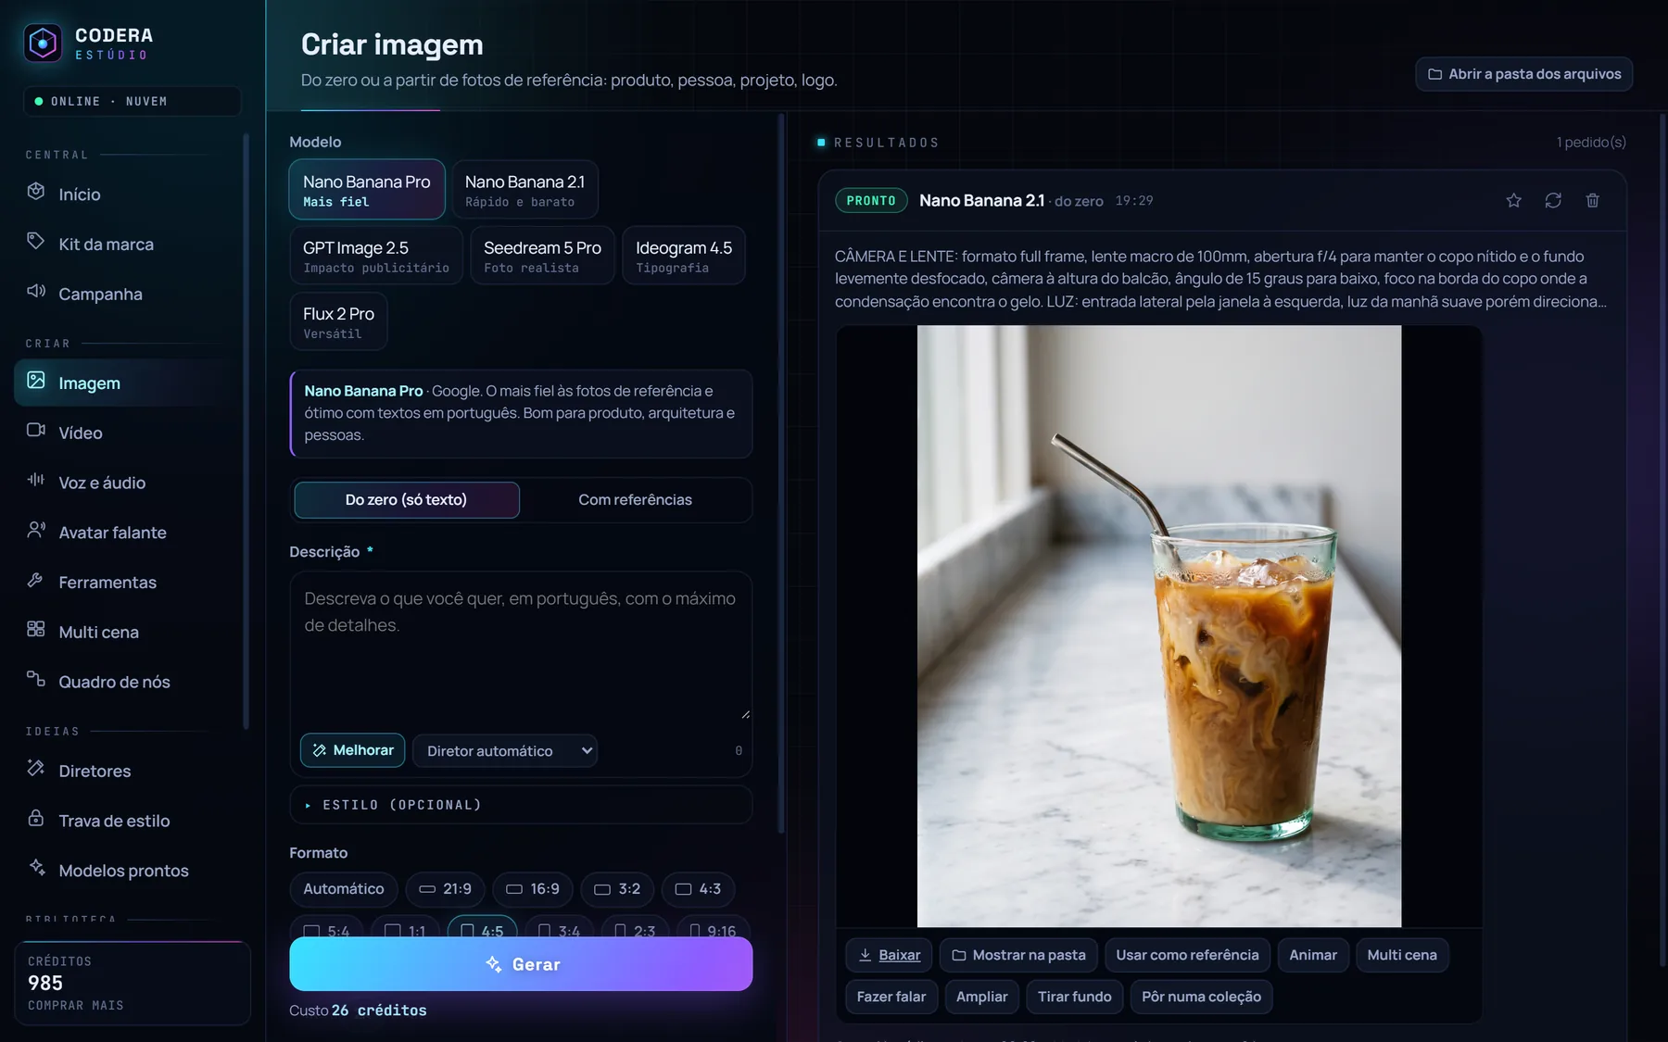Select the Nano Banana 2.1 model

[525, 190]
